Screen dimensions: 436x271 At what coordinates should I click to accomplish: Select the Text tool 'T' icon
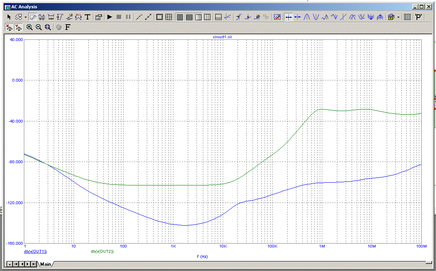coord(88,17)
